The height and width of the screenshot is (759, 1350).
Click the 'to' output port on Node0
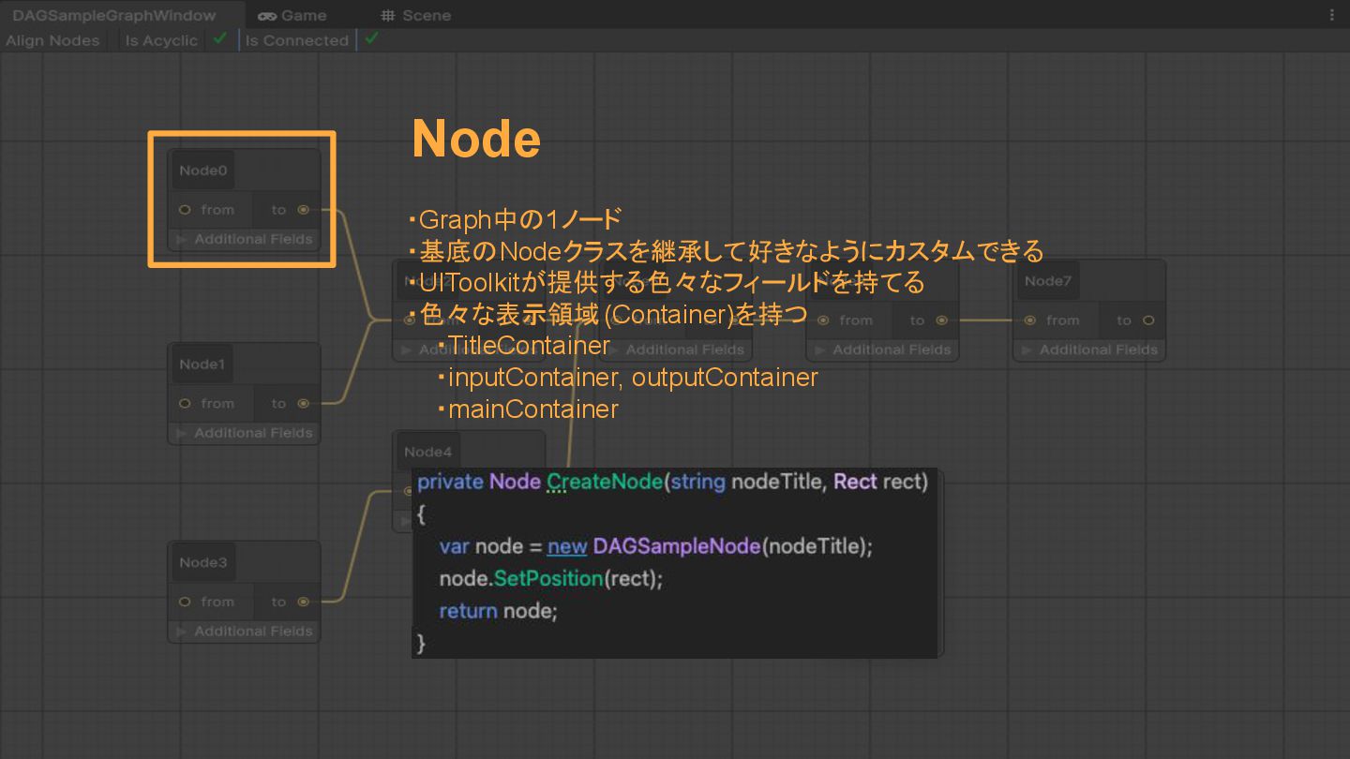click(x=303, y=210)
